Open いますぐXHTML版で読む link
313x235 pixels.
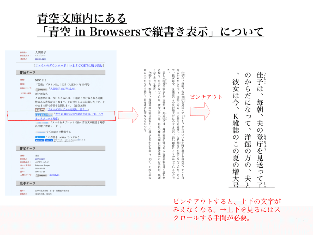86,65
